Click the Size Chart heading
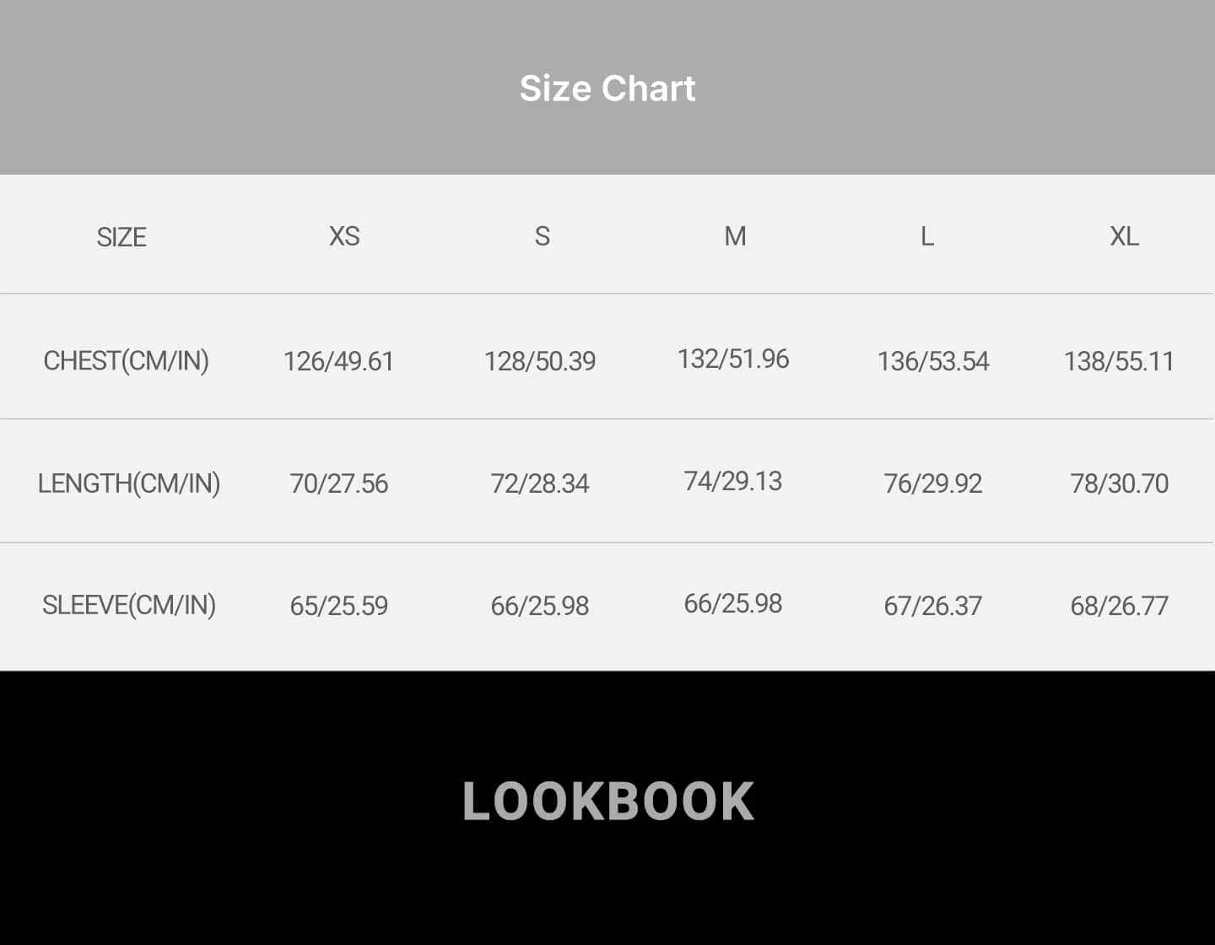The image size is (1215, 945). (607, 88)
